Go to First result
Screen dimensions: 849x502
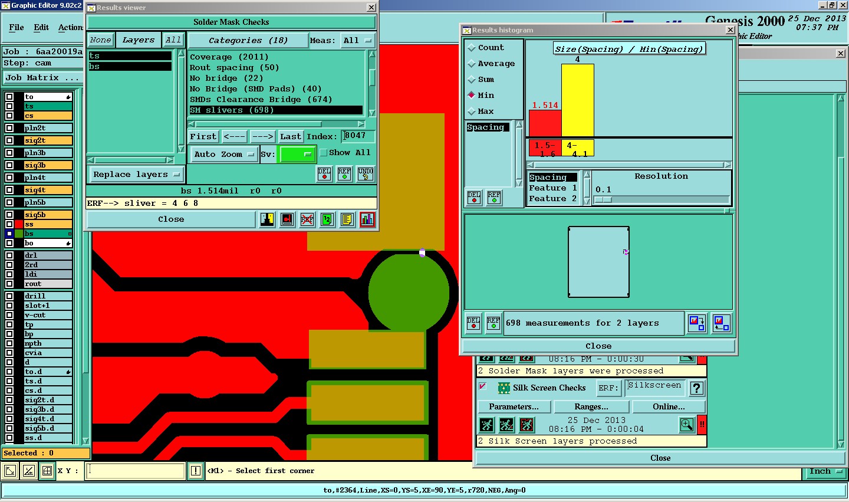tap(203, 137)
